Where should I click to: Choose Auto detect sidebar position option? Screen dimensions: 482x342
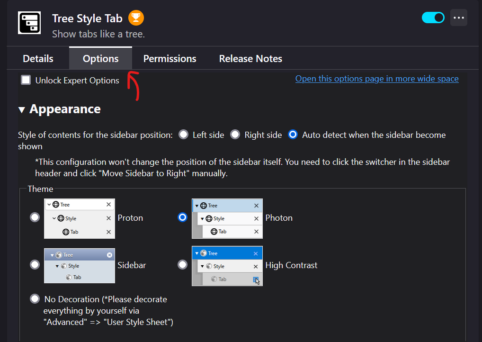click(x=293, y=135)
